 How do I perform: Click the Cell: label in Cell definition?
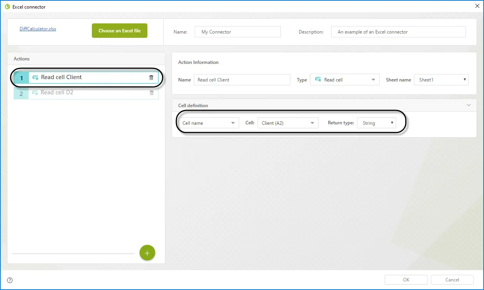pos(250,123)
